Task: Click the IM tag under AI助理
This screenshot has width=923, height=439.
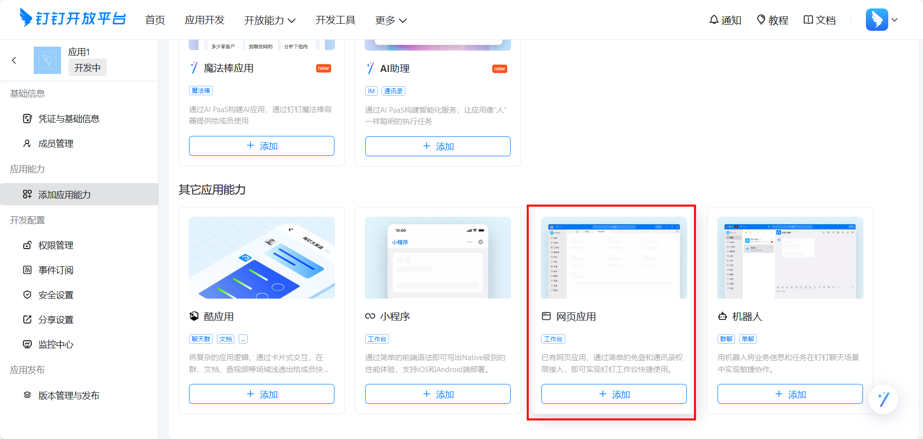Action: pyautogui.click(x=371, y=91)
